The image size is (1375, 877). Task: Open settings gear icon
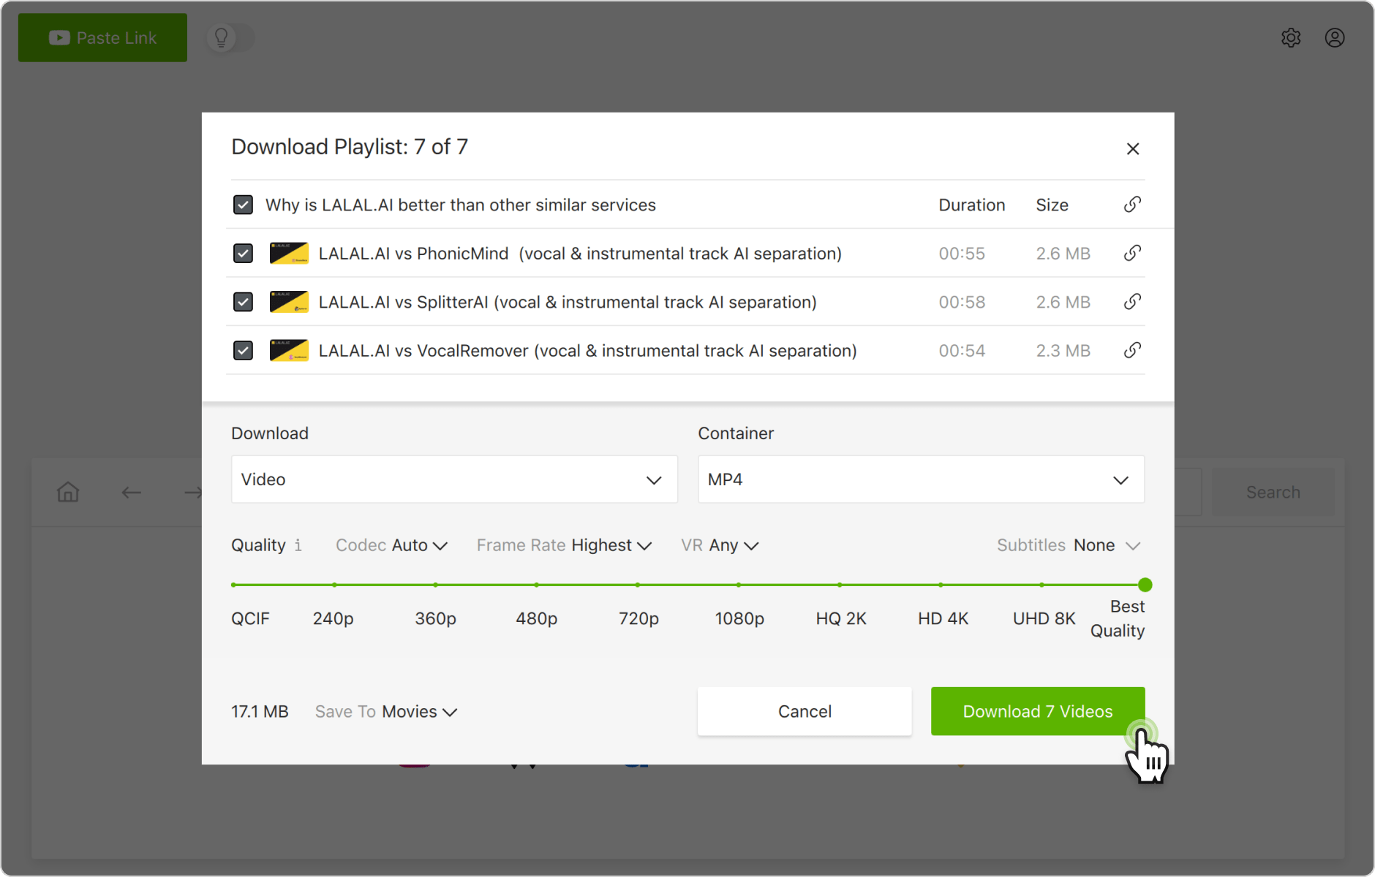[1291, 38]
